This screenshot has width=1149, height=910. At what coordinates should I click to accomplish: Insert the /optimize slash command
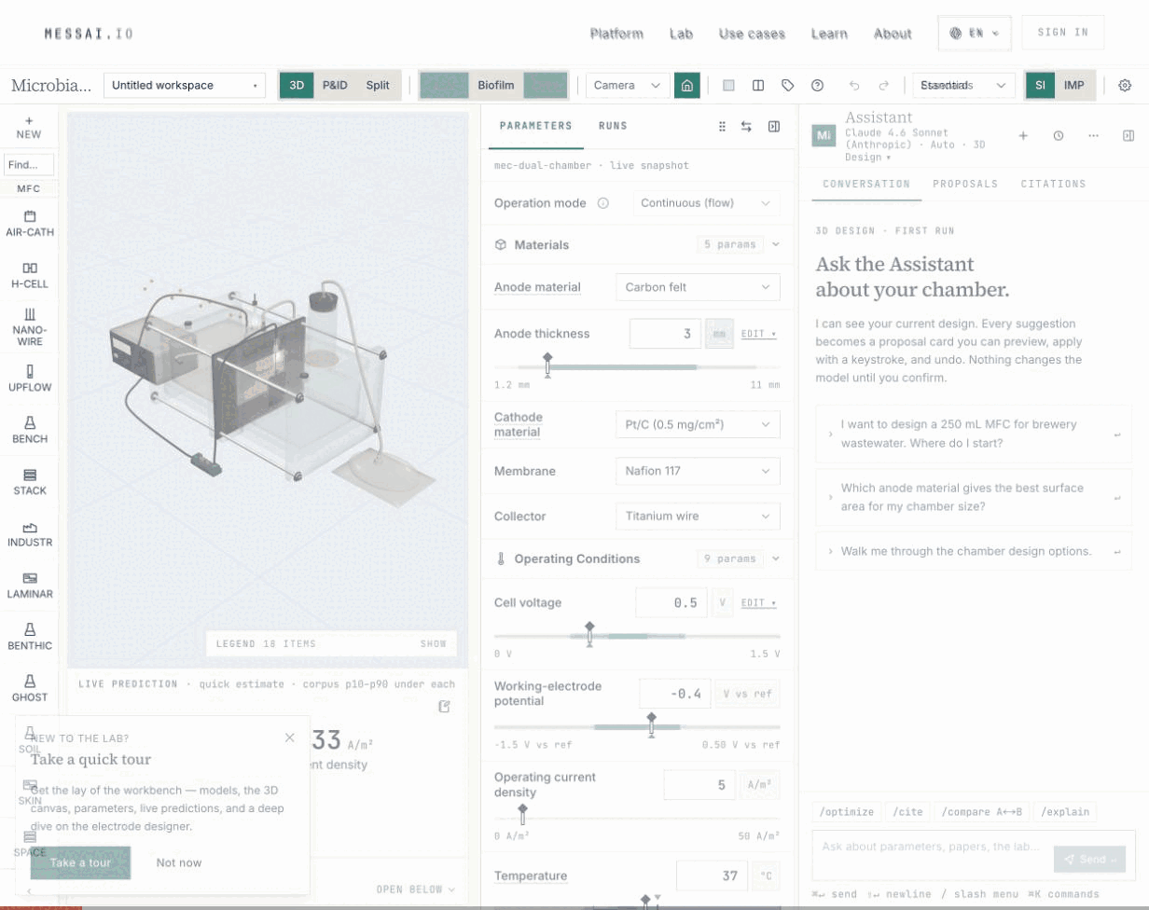tap(846, 812)
